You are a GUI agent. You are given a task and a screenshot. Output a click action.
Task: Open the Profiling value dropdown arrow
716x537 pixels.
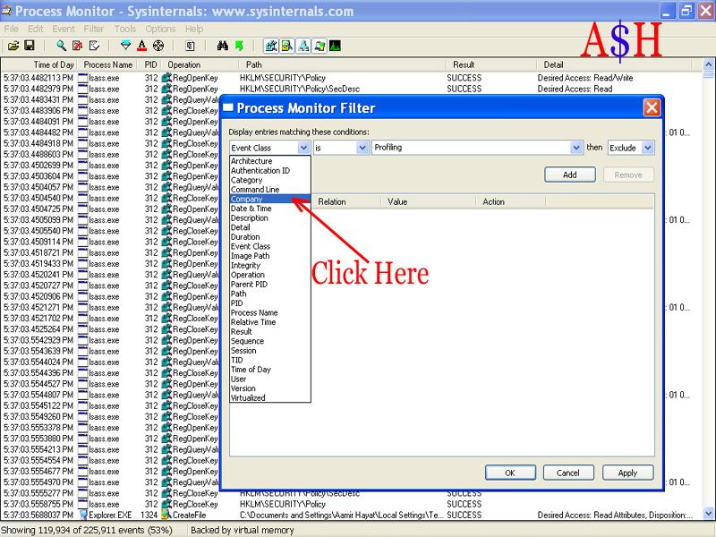576,148
